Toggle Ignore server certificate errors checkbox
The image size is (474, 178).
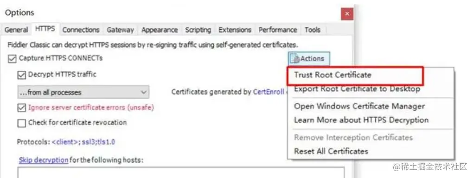coord(21,108)
